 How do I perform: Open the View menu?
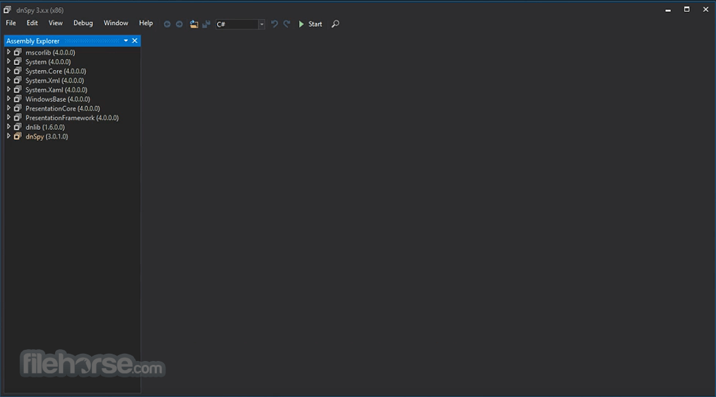tap(56, 23)
